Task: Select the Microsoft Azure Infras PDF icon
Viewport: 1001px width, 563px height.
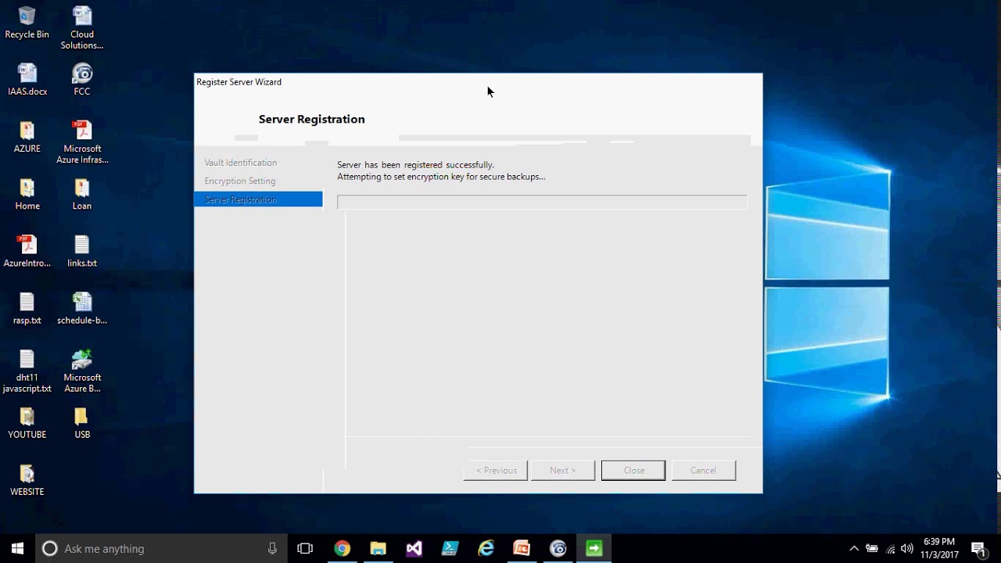Action: (82, 142)
